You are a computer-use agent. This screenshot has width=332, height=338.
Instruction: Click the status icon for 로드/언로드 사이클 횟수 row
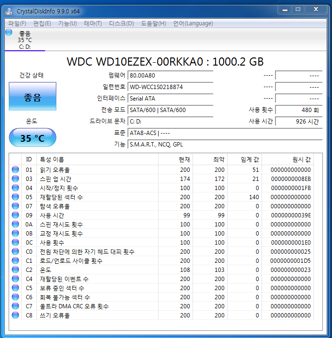[15, 260]
